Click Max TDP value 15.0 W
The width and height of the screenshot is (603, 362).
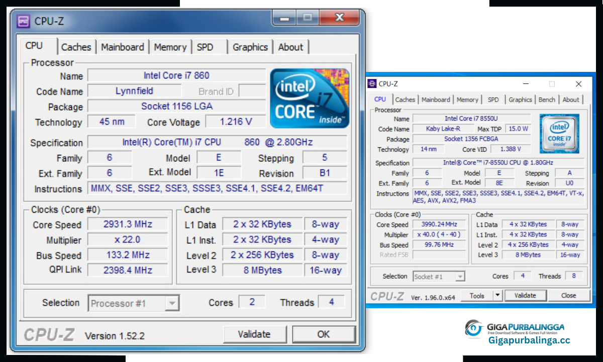pyautogui.click(x=518, y=129)
